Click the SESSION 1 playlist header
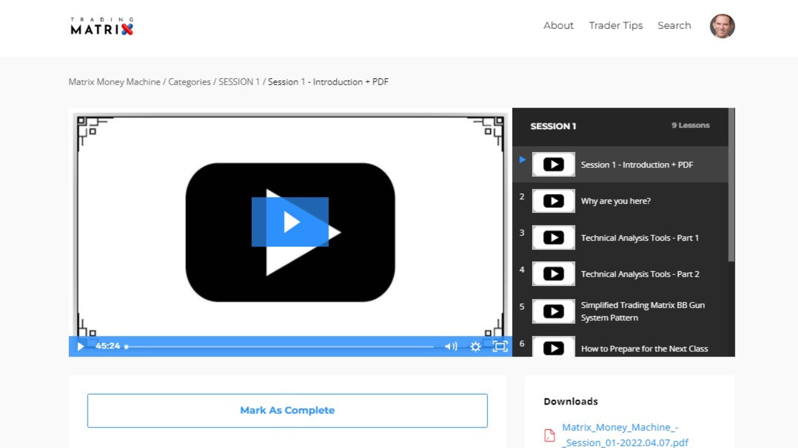 coord(553,126)
